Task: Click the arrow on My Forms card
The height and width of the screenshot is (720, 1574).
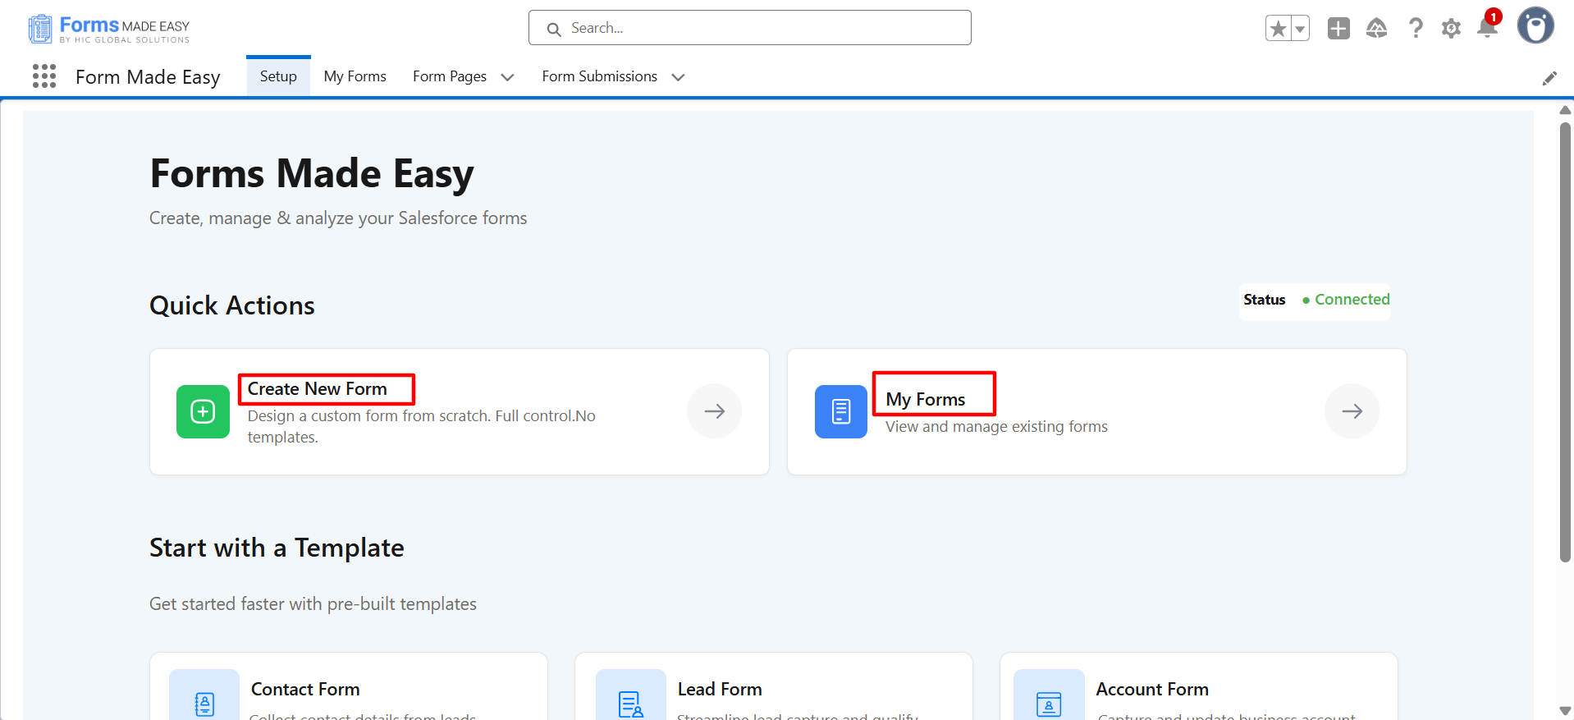Action: (x=1352, y=411)
